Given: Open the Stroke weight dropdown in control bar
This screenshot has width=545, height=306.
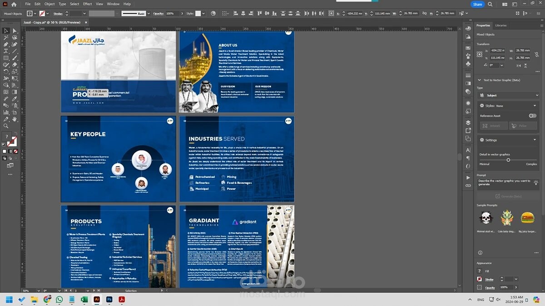Looking at the screenshot, I should tap(84, 14).
